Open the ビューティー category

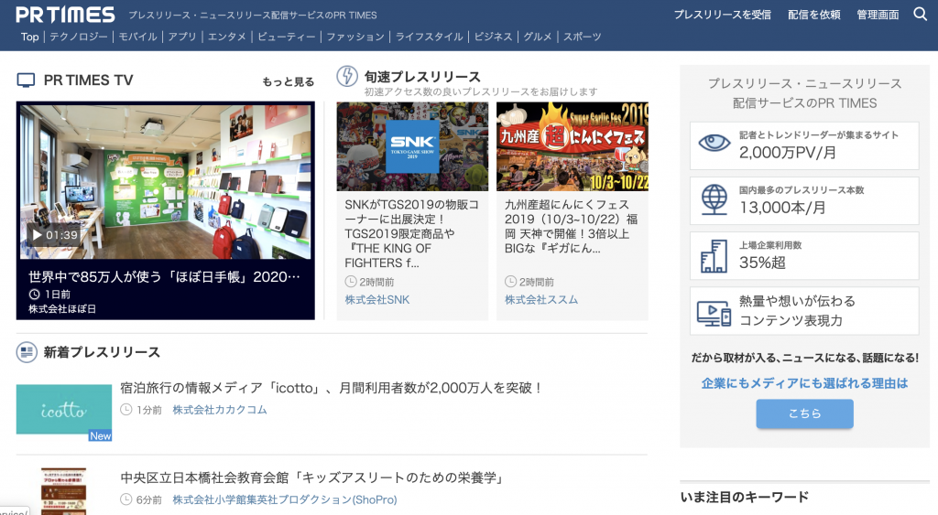(x=286, y=37)
